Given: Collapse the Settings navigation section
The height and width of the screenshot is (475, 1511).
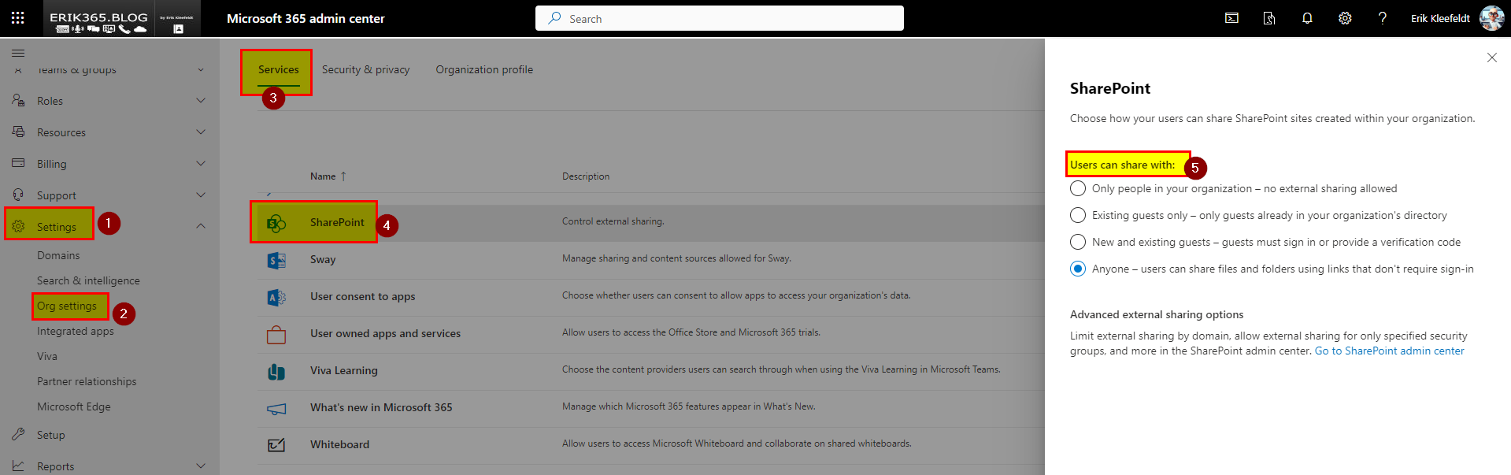Looking at the screenshot, I should pos(201,226).
